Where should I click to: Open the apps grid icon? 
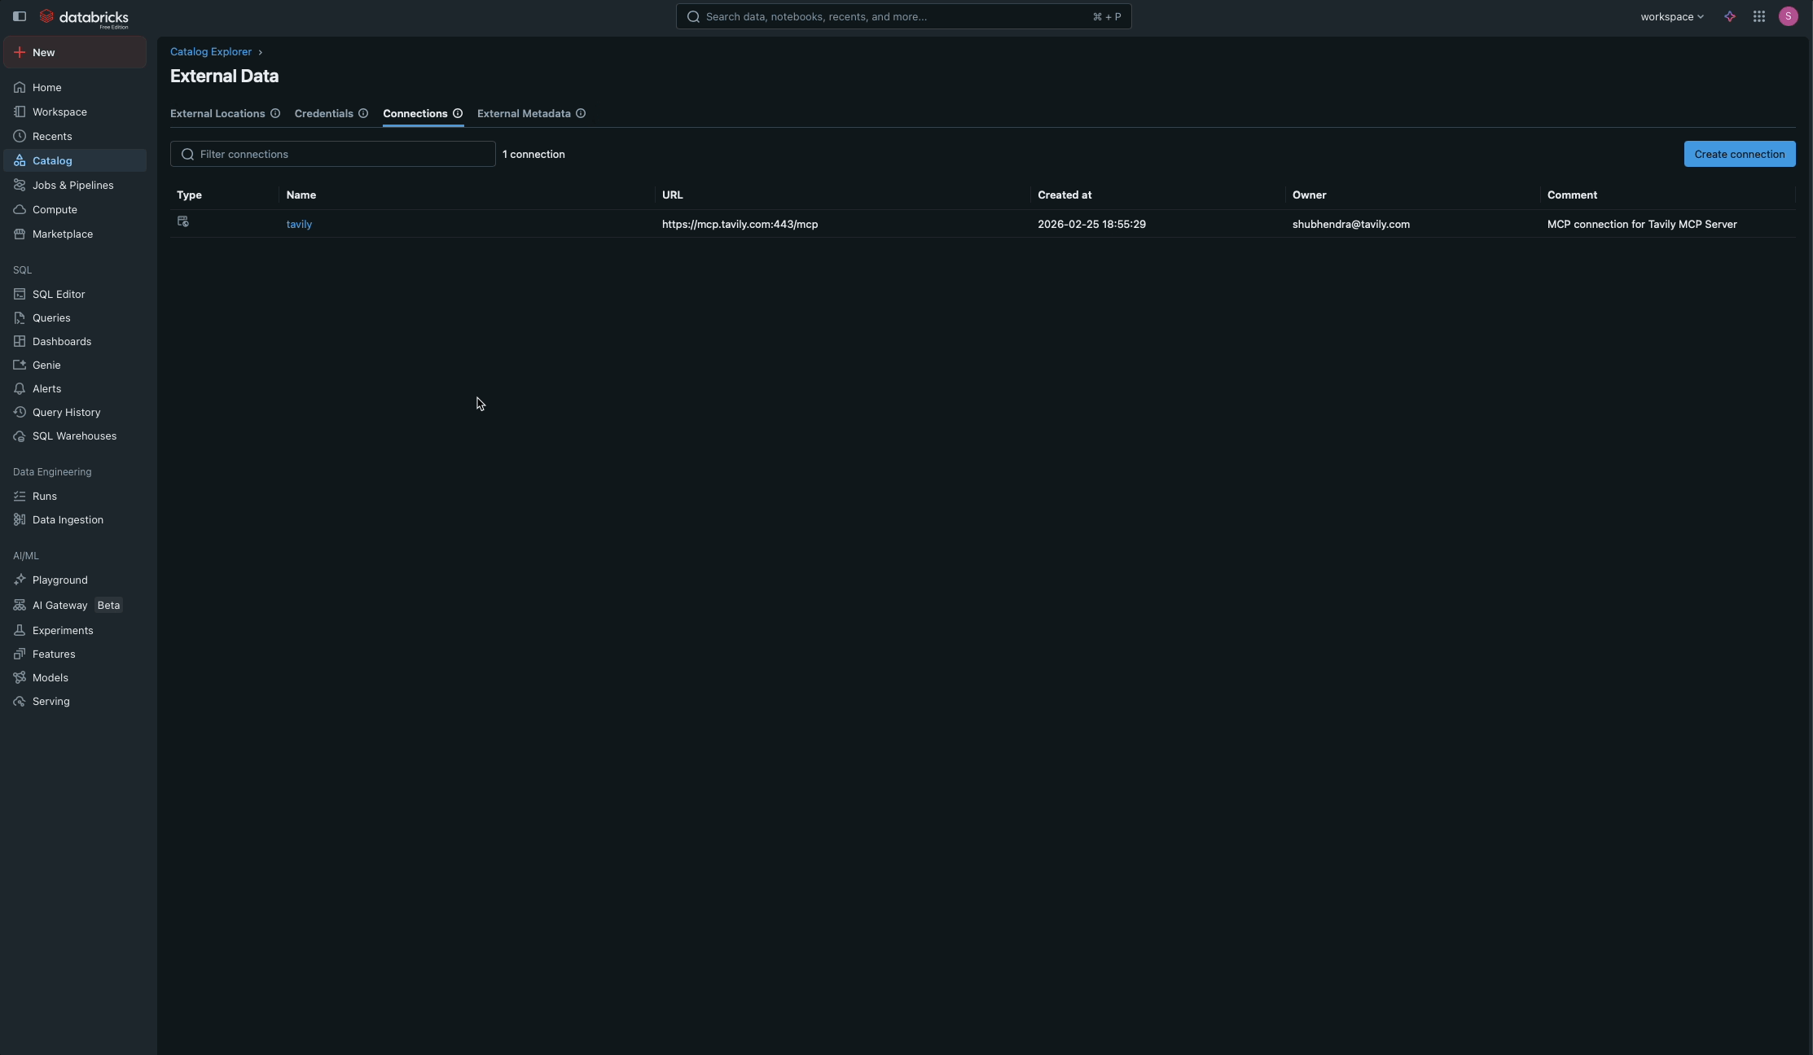tap(1759, 16)
